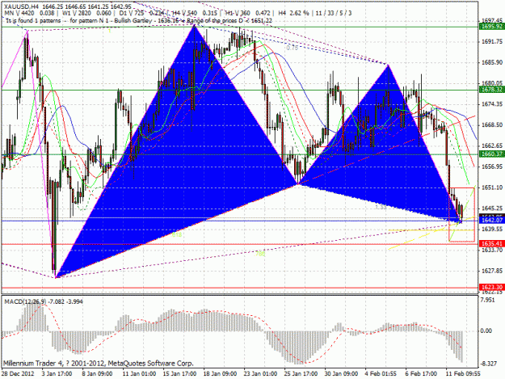Click the 1668.50 price scale value
505x379 pixels.
click(492, 125)
